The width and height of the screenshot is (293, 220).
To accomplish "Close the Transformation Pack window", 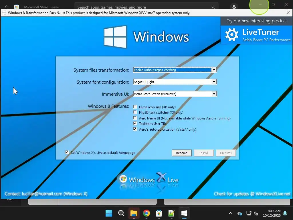I will 288,13.
